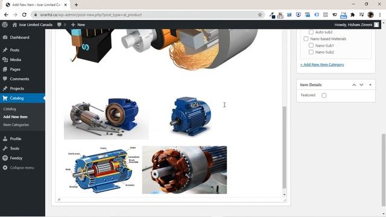386x217 pixels.
Task: Open the Add New Item submenu link
Action: (x=15, y=116)
